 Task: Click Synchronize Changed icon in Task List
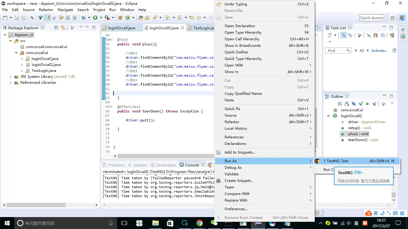(392, 35)
